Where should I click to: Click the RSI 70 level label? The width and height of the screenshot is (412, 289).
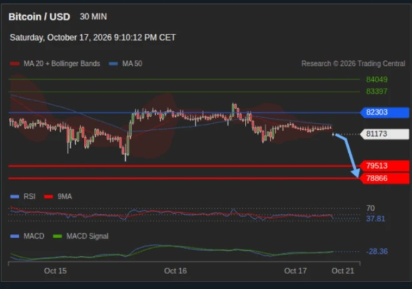point(371,209)
